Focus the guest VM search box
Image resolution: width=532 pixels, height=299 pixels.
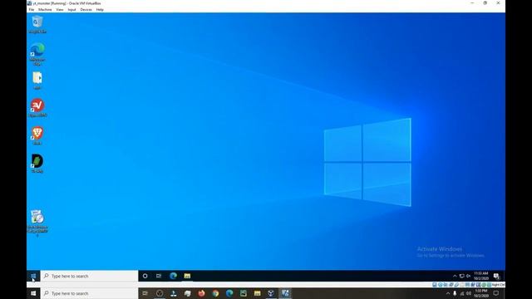(x=89, y=276)
